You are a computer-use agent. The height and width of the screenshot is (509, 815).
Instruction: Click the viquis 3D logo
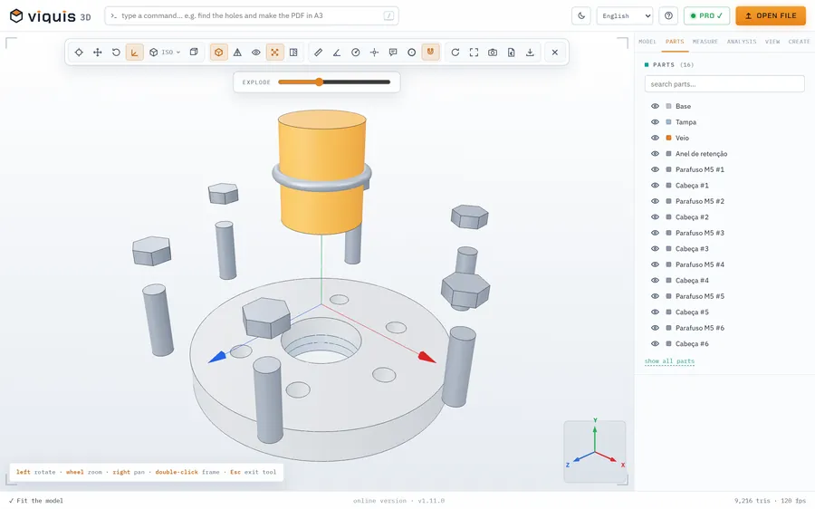[51, 16]
